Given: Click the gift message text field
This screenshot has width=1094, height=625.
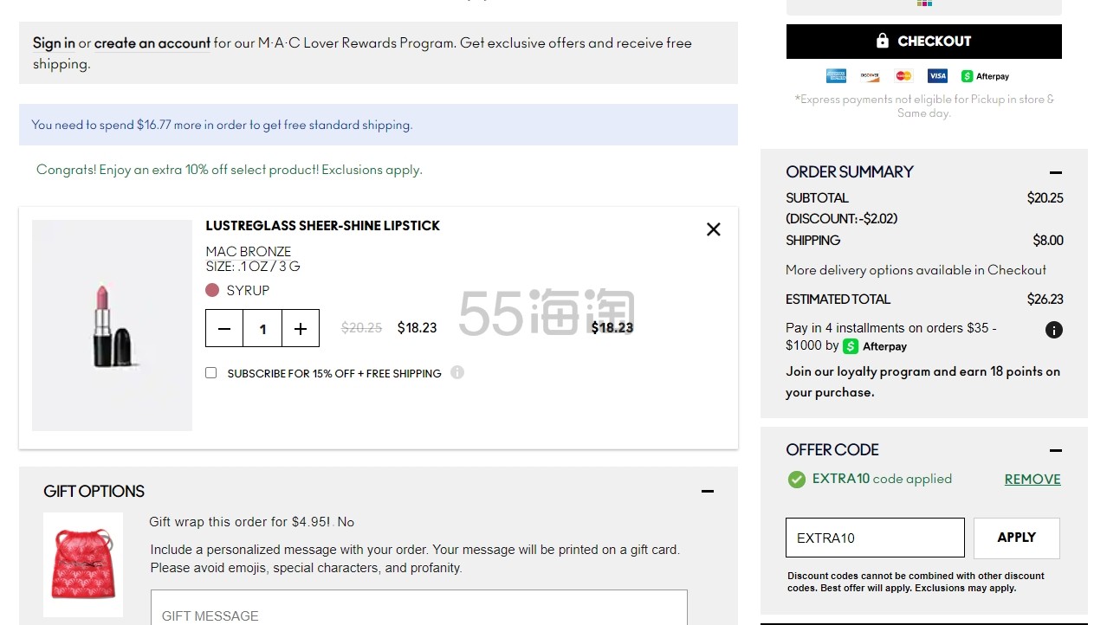Looking at the screenshot, I should (418, 609).
